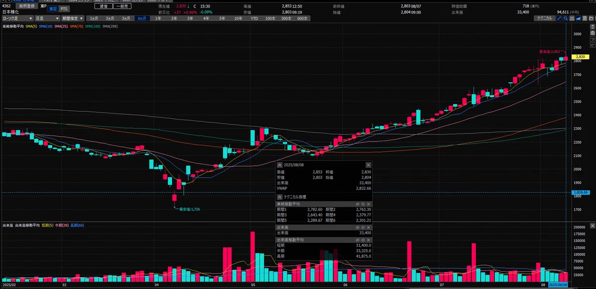Open the folder icon in chart toolbar
This screenshot has height=289, width=596.
pyautogui.click(x=592, y=18)
